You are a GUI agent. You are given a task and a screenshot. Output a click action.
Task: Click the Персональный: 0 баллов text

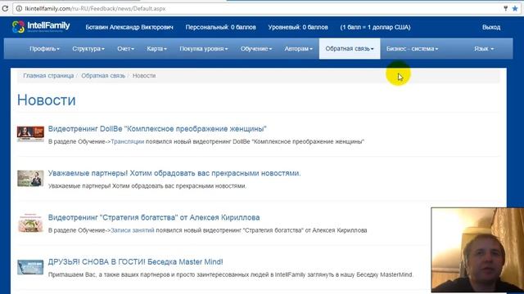(x=220, y=27)
